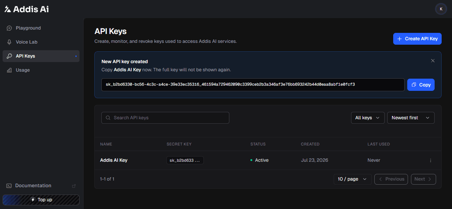This screenshot has height=209, width=452.
Task: Select the Addis AI Key row name
Action: (x=114, y=160)
